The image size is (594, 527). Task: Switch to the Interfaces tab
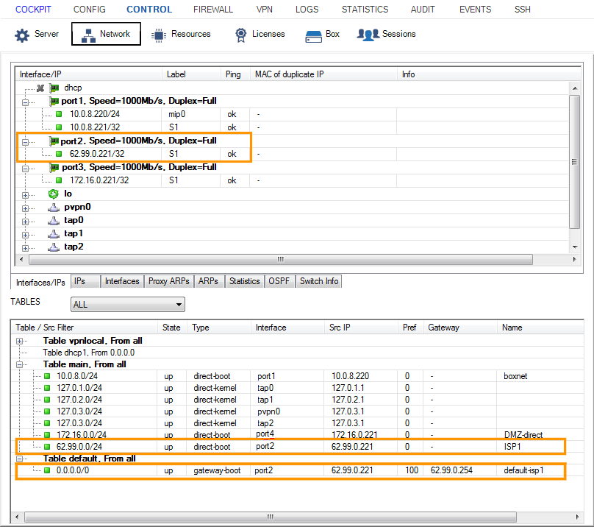click(x=122, y=281)
